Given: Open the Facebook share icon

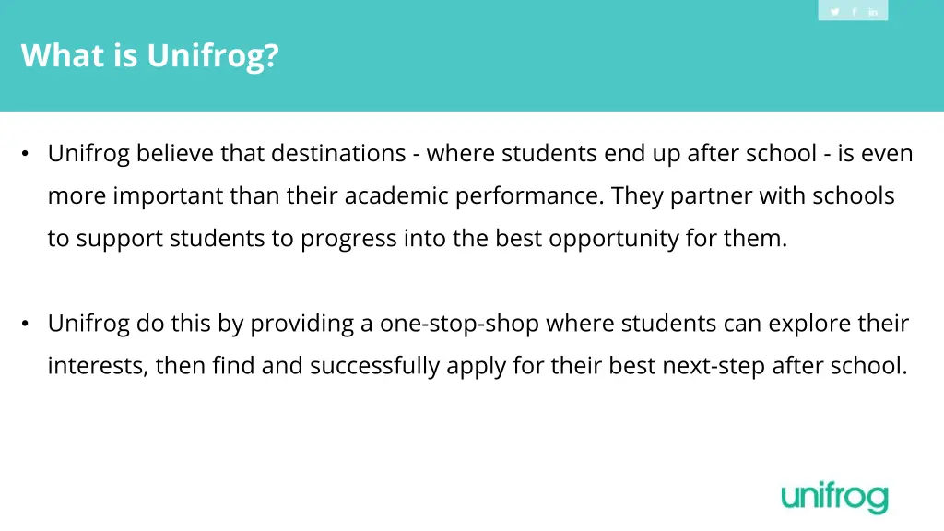Looking at the screenshot, I should pyautogui.click(x=854, y=12).
